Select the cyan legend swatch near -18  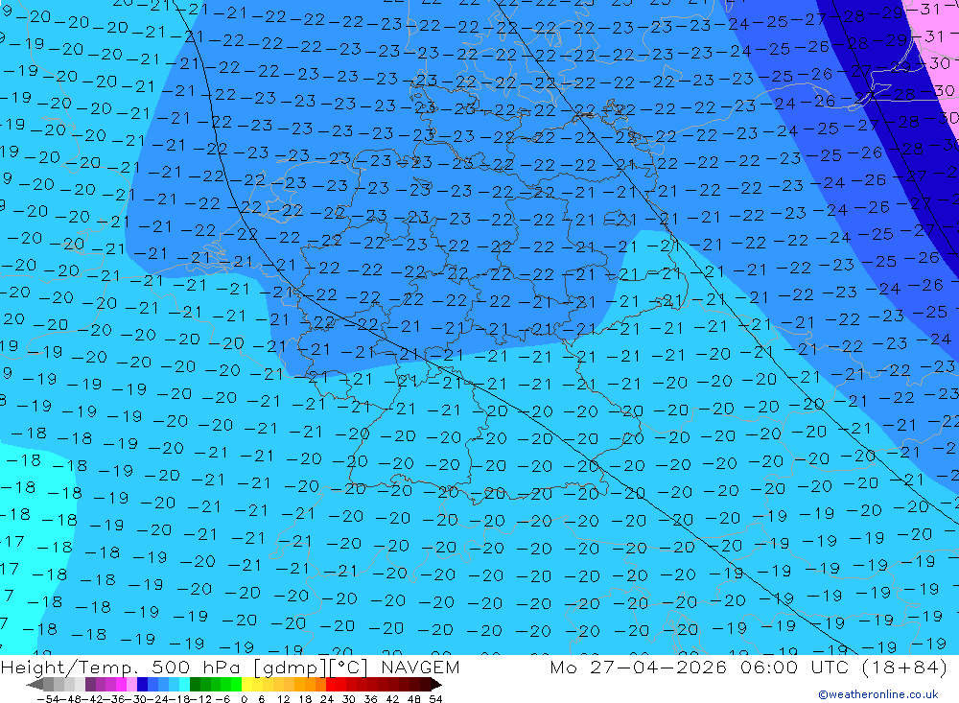pos(184,685)
